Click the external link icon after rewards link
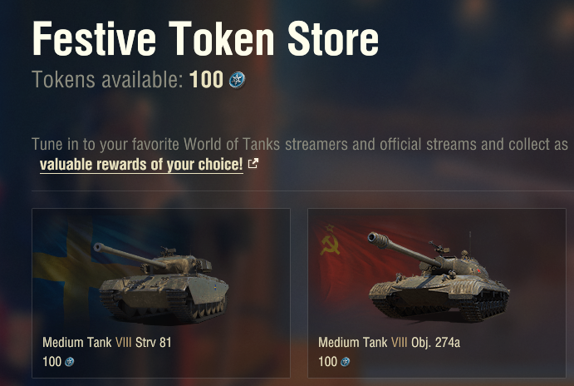The image size is (574, 386). click(253, 164)
